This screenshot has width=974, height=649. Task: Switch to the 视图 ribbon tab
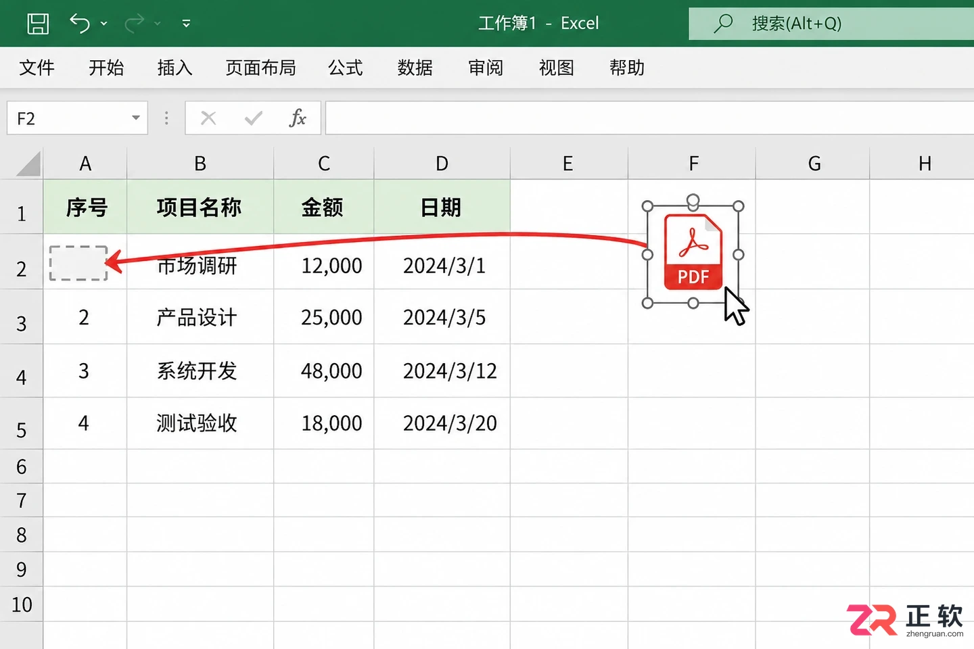(x=556, y=68)
